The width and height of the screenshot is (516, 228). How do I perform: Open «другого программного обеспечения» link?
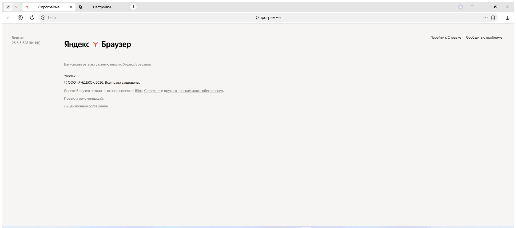193,91
